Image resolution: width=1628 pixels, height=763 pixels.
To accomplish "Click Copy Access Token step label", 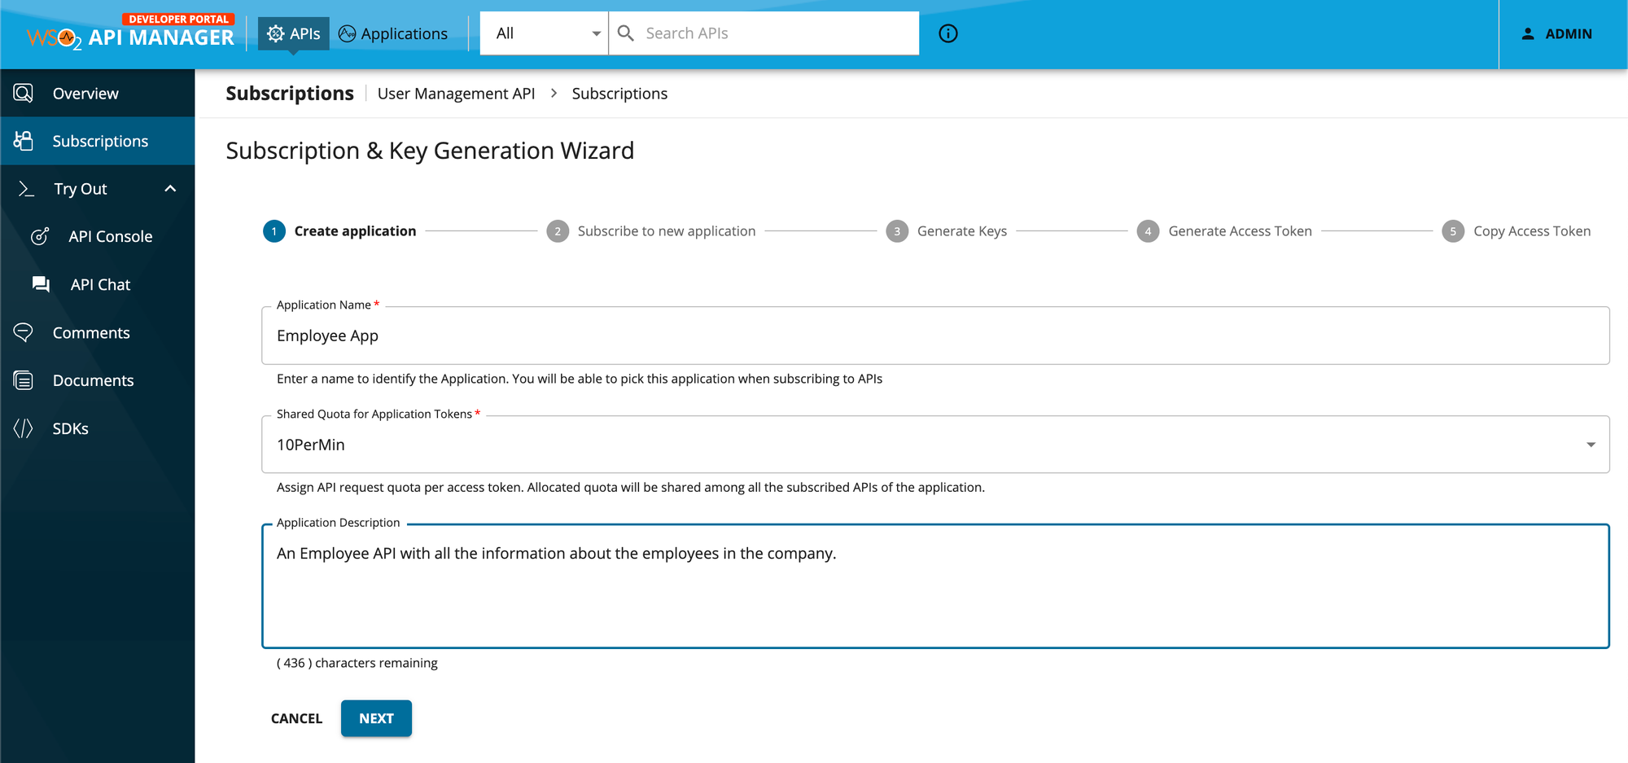I will [x=1532, y=231].
